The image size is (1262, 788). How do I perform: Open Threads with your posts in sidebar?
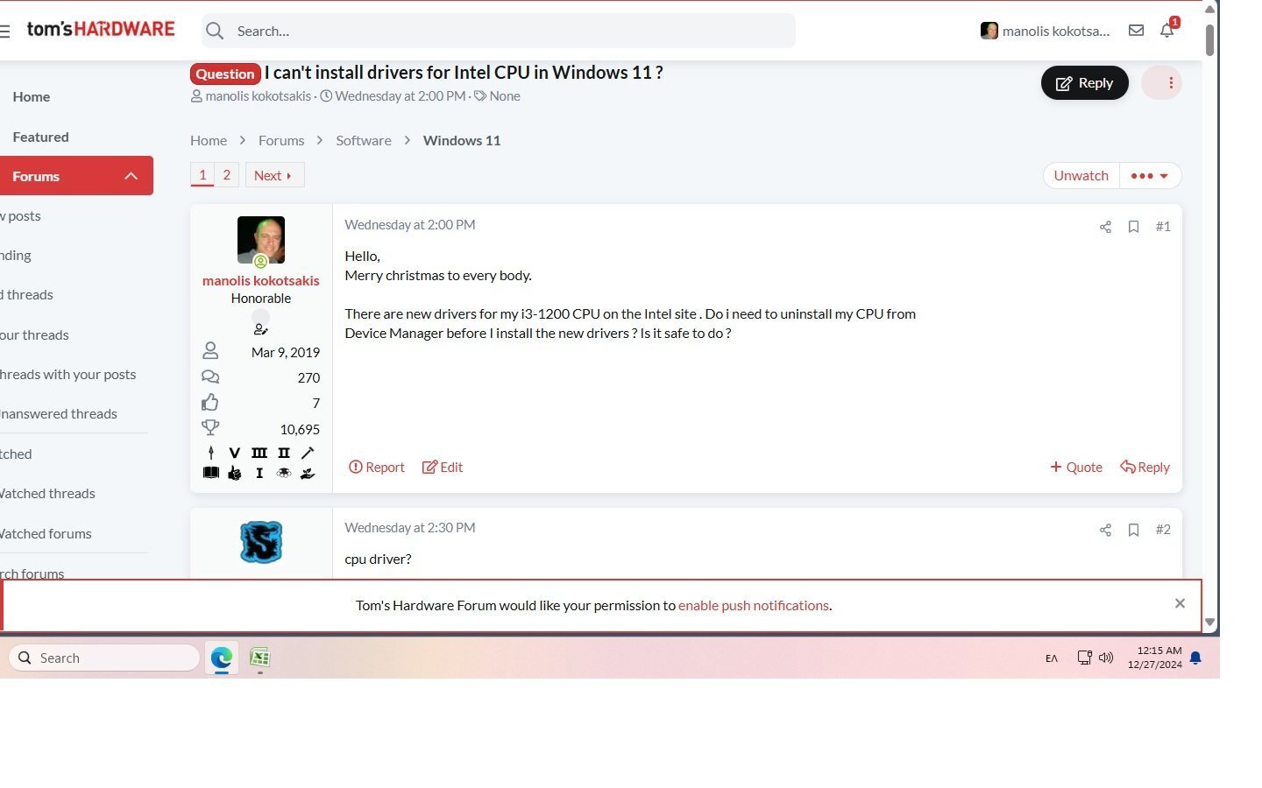[x=67, y=375]
